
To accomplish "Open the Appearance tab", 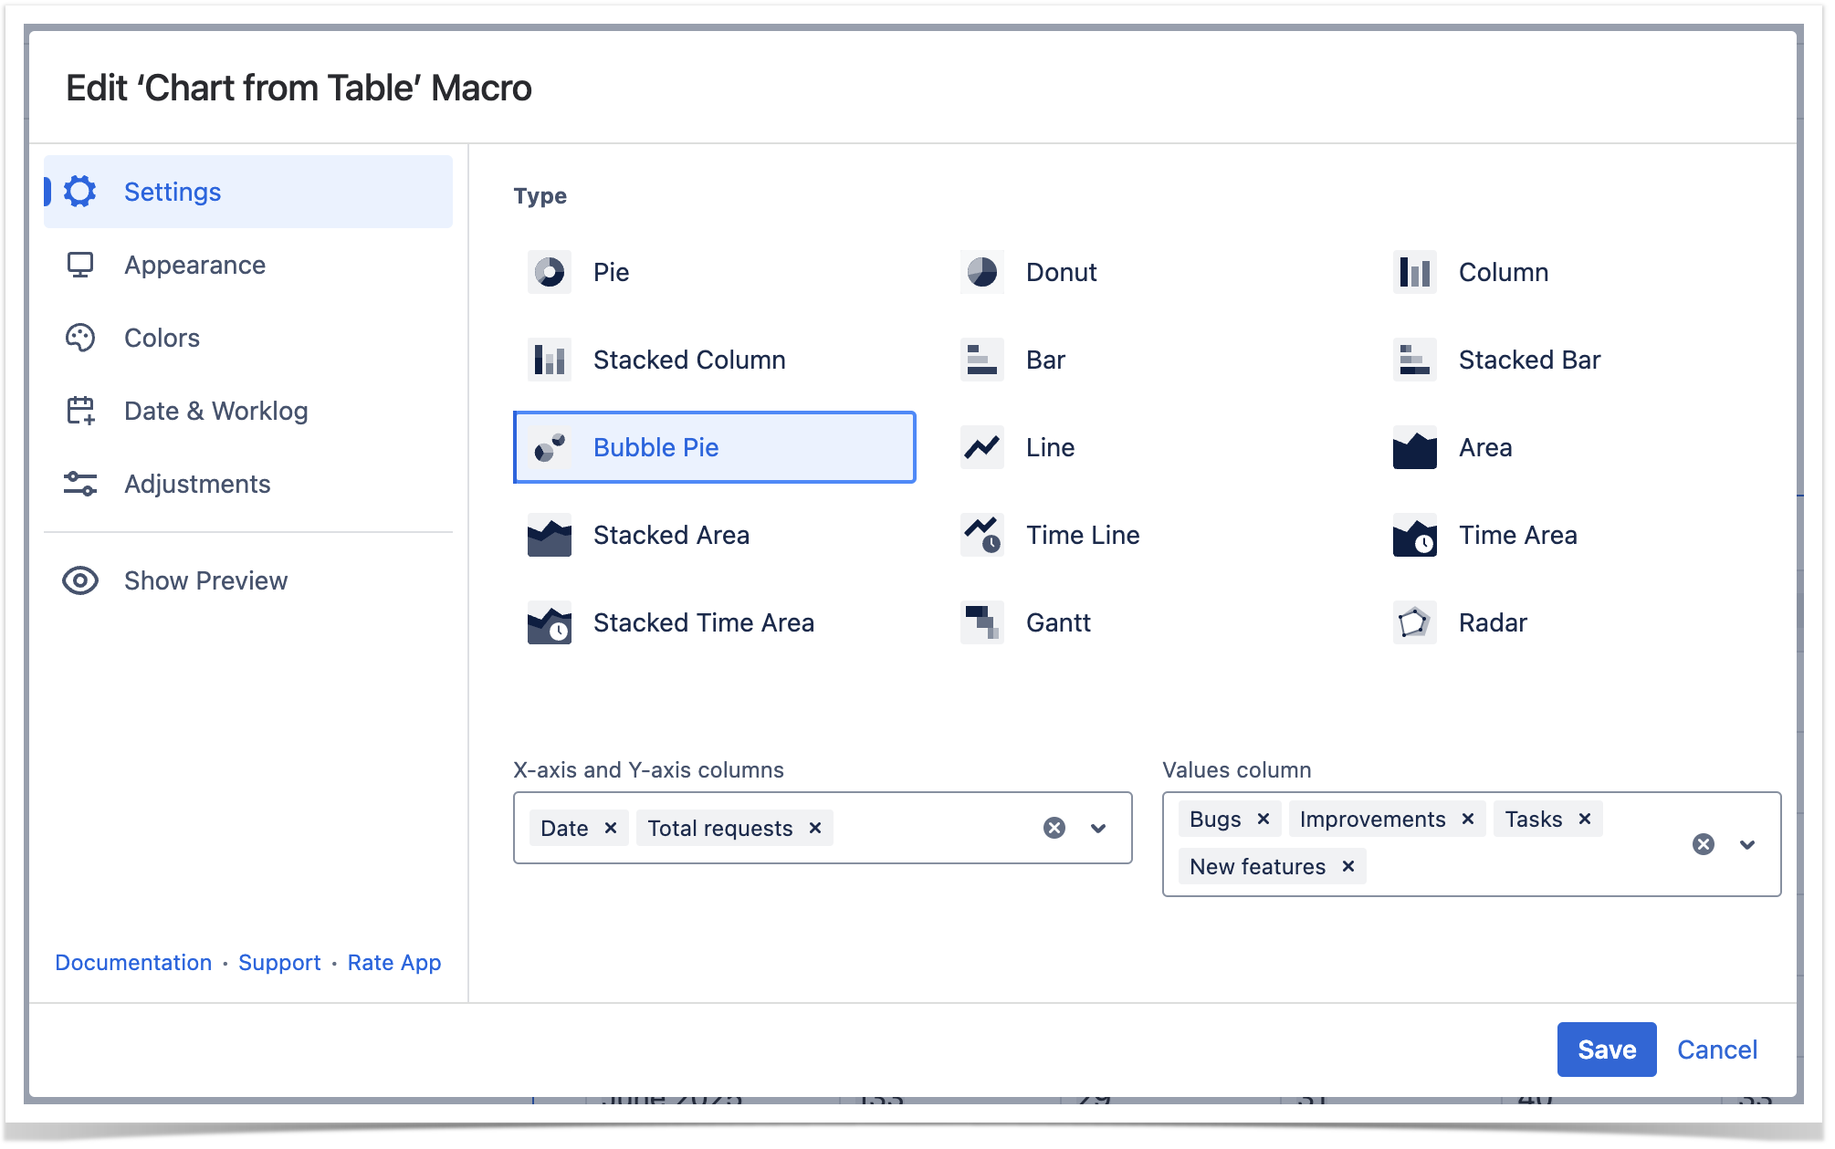I will (194, 265).
